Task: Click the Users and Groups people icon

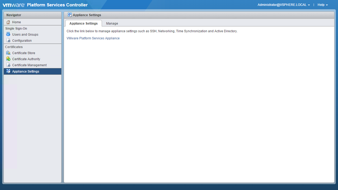Action: [8, 34]
